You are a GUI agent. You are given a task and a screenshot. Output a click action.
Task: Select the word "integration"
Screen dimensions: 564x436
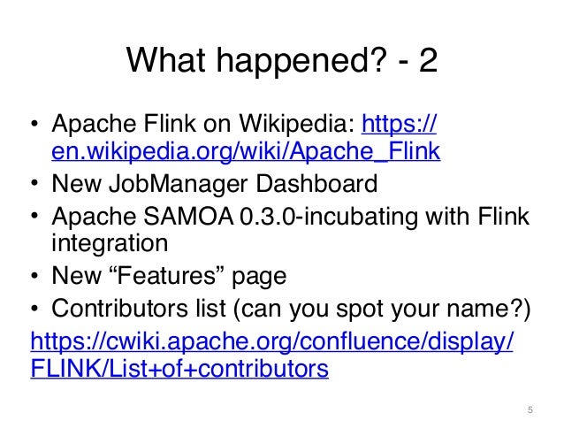(110, 243)
